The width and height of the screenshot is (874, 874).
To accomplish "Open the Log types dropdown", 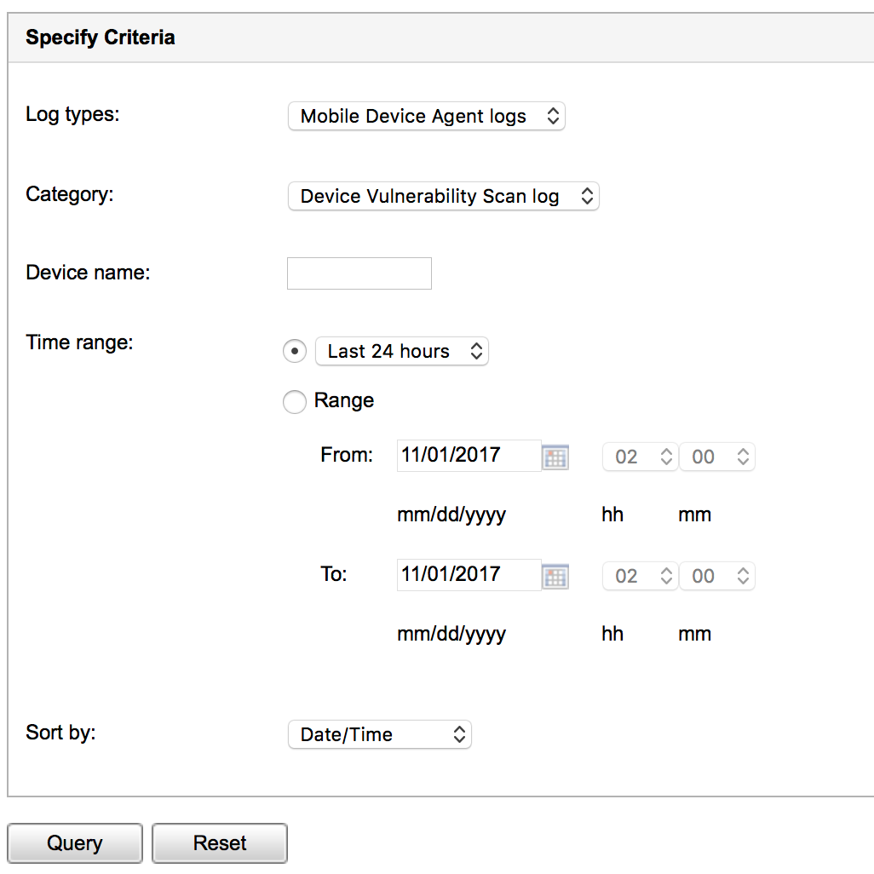I will pos(427,117).
